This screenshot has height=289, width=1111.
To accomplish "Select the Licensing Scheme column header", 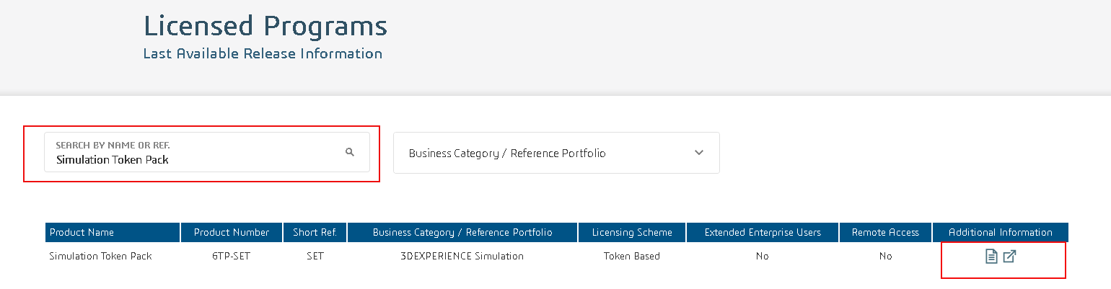I will (632, 232).
